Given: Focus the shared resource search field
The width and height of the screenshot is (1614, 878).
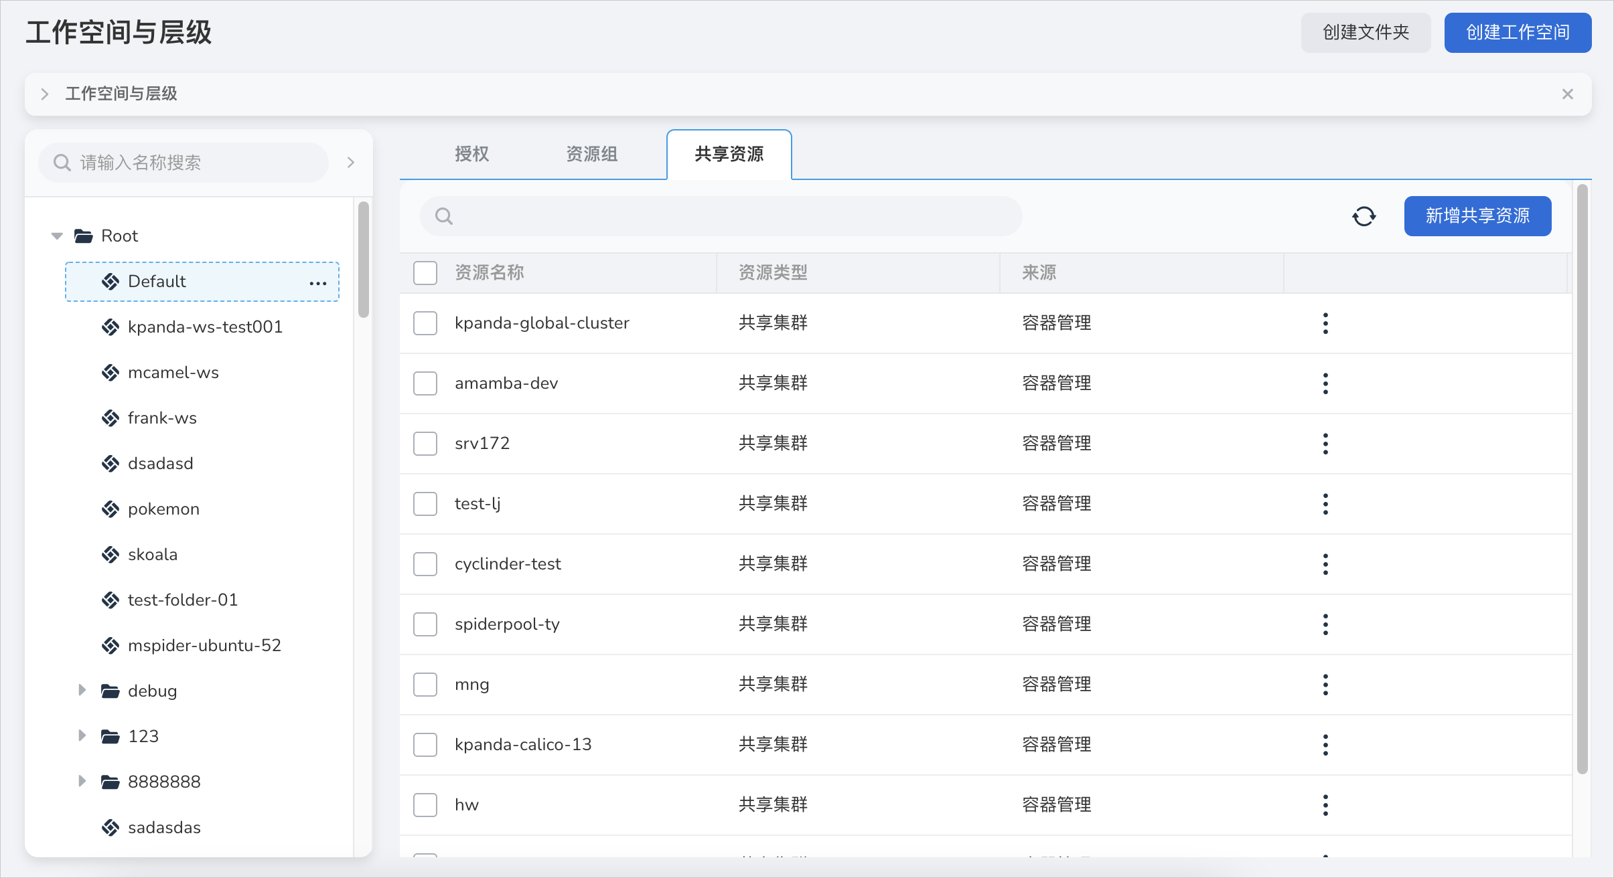Looking at the screenshot, I should coord(721,216).
